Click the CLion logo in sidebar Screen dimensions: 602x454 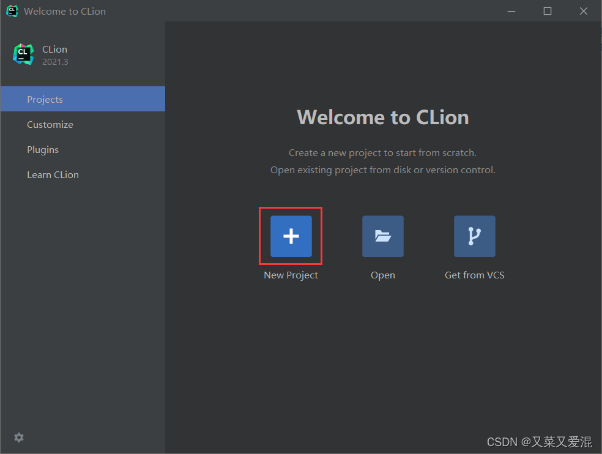pyautogui.click(x=23, y=54)
